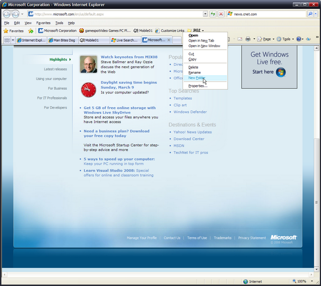The height and width of the screenshot is (286, 321).
Task: Open the File menu
Action: click(7, 23)
